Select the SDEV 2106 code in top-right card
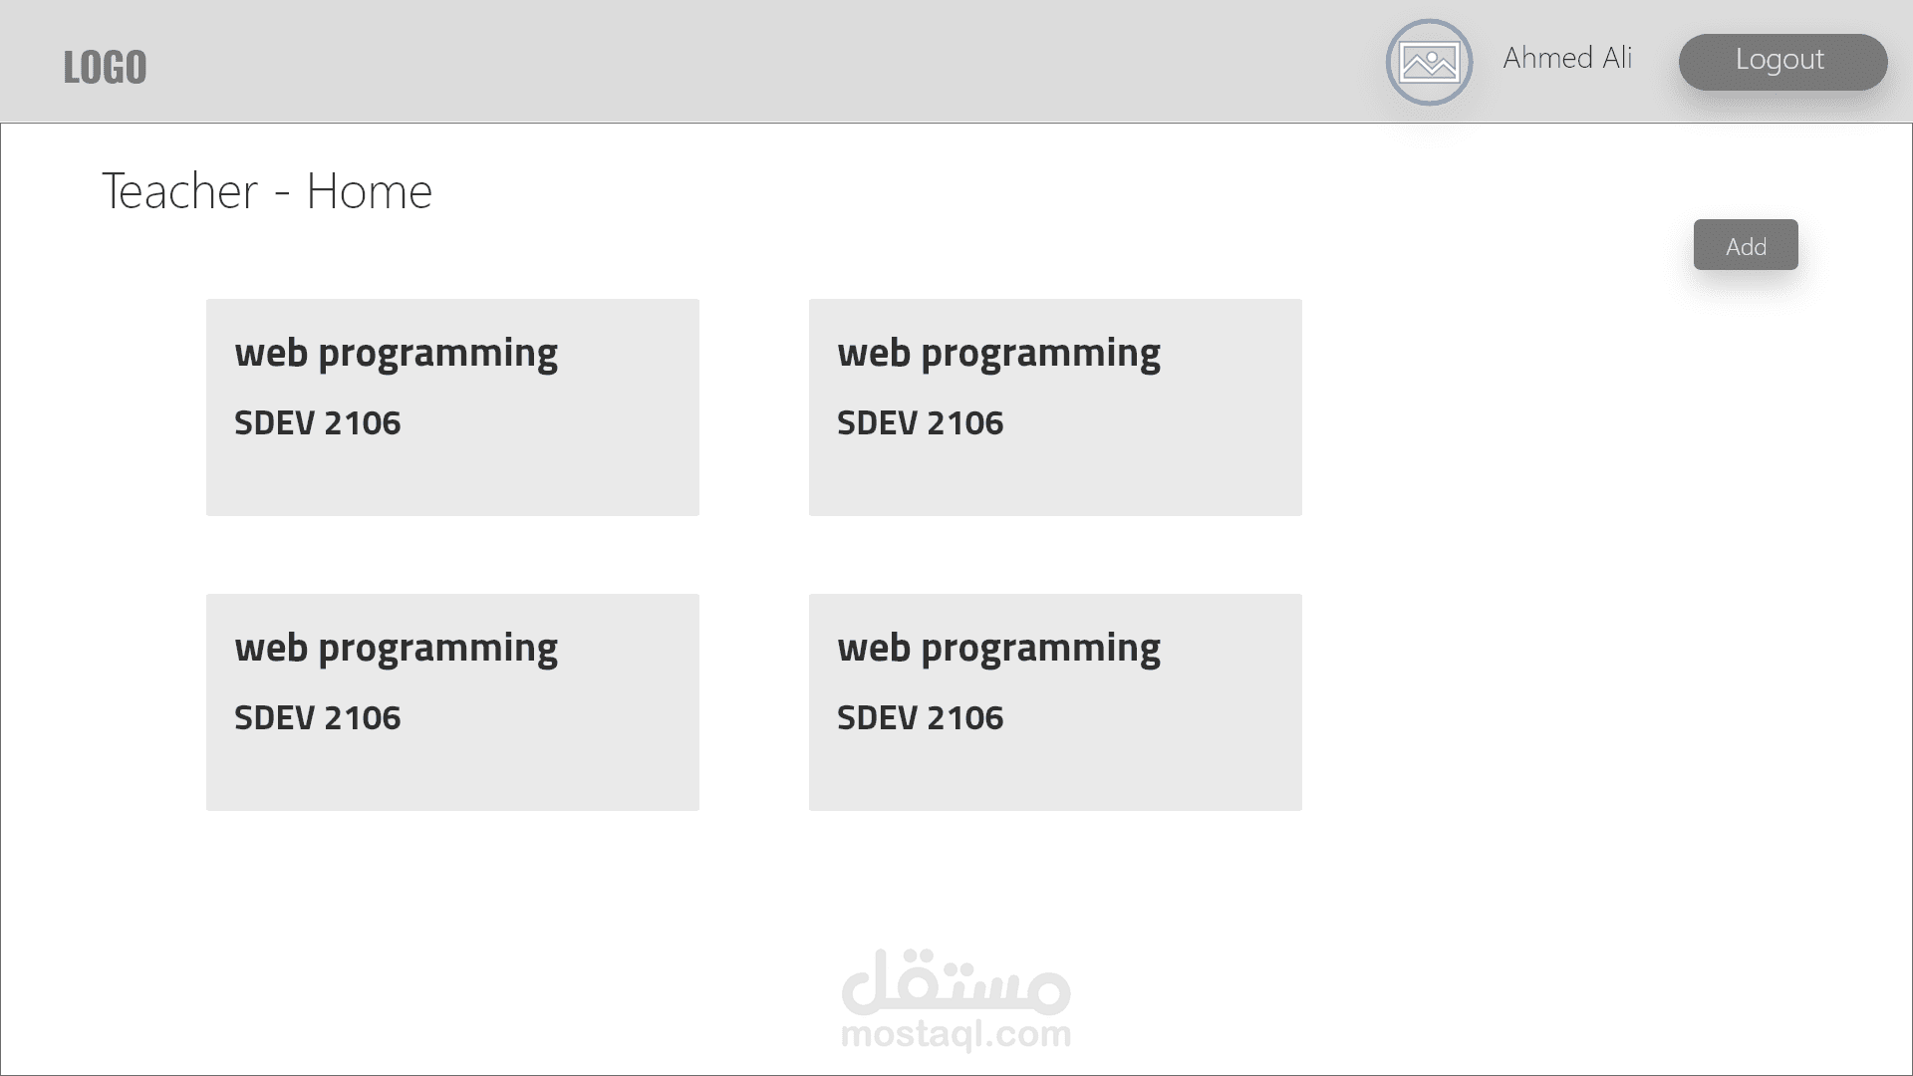Viewport: 1913px width, 1076px height. tap(920, 422)
